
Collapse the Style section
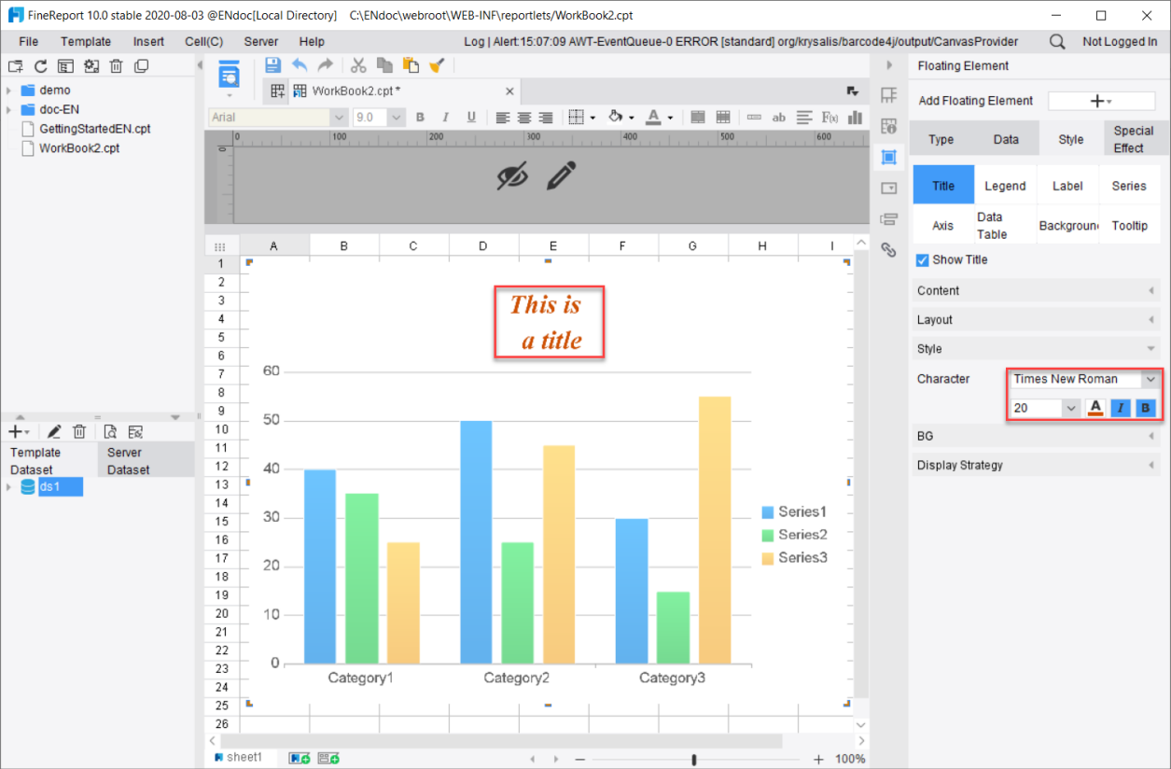tap(1036, 349)
